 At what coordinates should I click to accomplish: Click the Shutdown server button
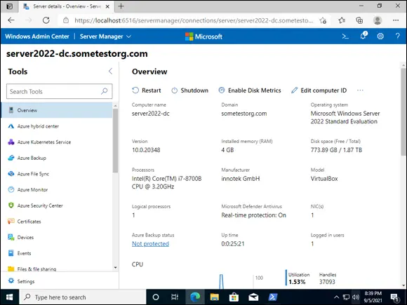pyautogui.click(x=189, y=90)
